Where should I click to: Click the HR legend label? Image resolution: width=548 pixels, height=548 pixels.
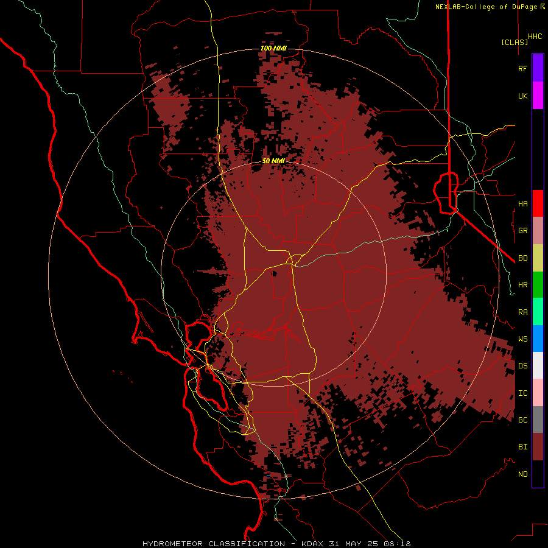click(x=523, y=285)
